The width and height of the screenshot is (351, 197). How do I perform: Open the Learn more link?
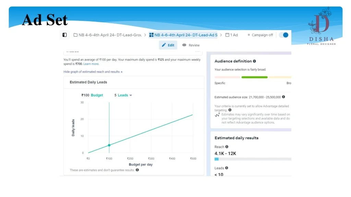[91, 64]
